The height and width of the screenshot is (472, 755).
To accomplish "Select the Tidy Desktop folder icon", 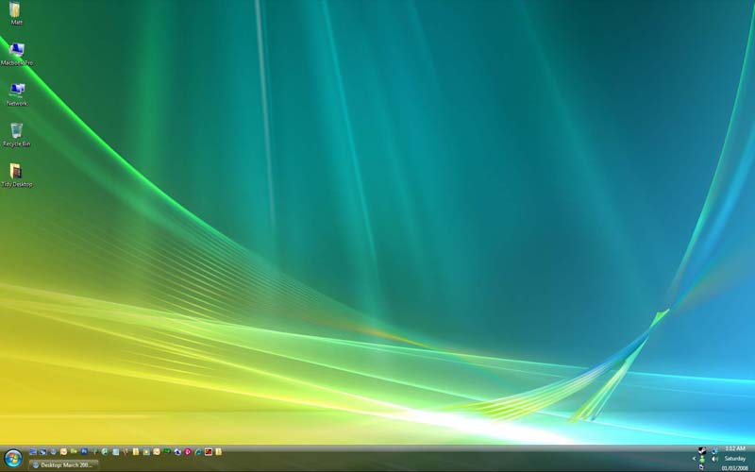I will [x=16, y=176].
